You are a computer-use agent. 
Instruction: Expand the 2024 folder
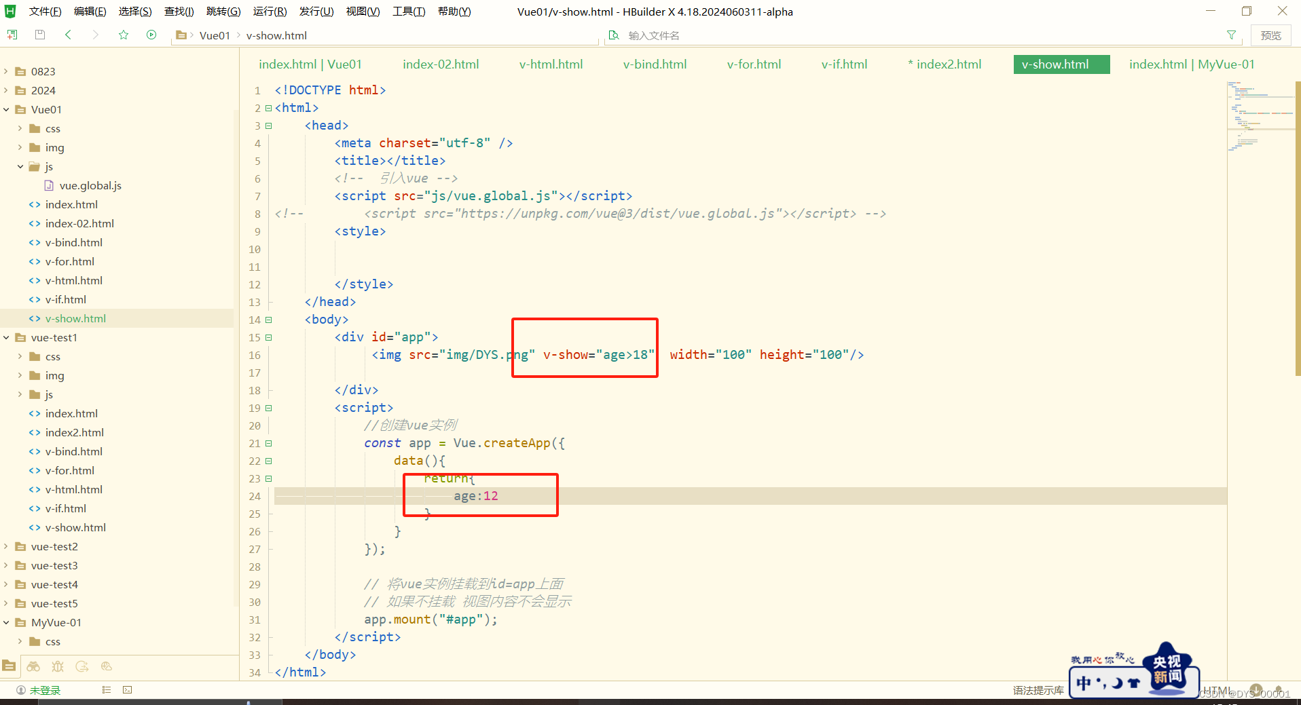(6, 90)
